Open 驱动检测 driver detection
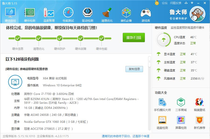Viewport: 210px width, 139px height. pos(87,15)
